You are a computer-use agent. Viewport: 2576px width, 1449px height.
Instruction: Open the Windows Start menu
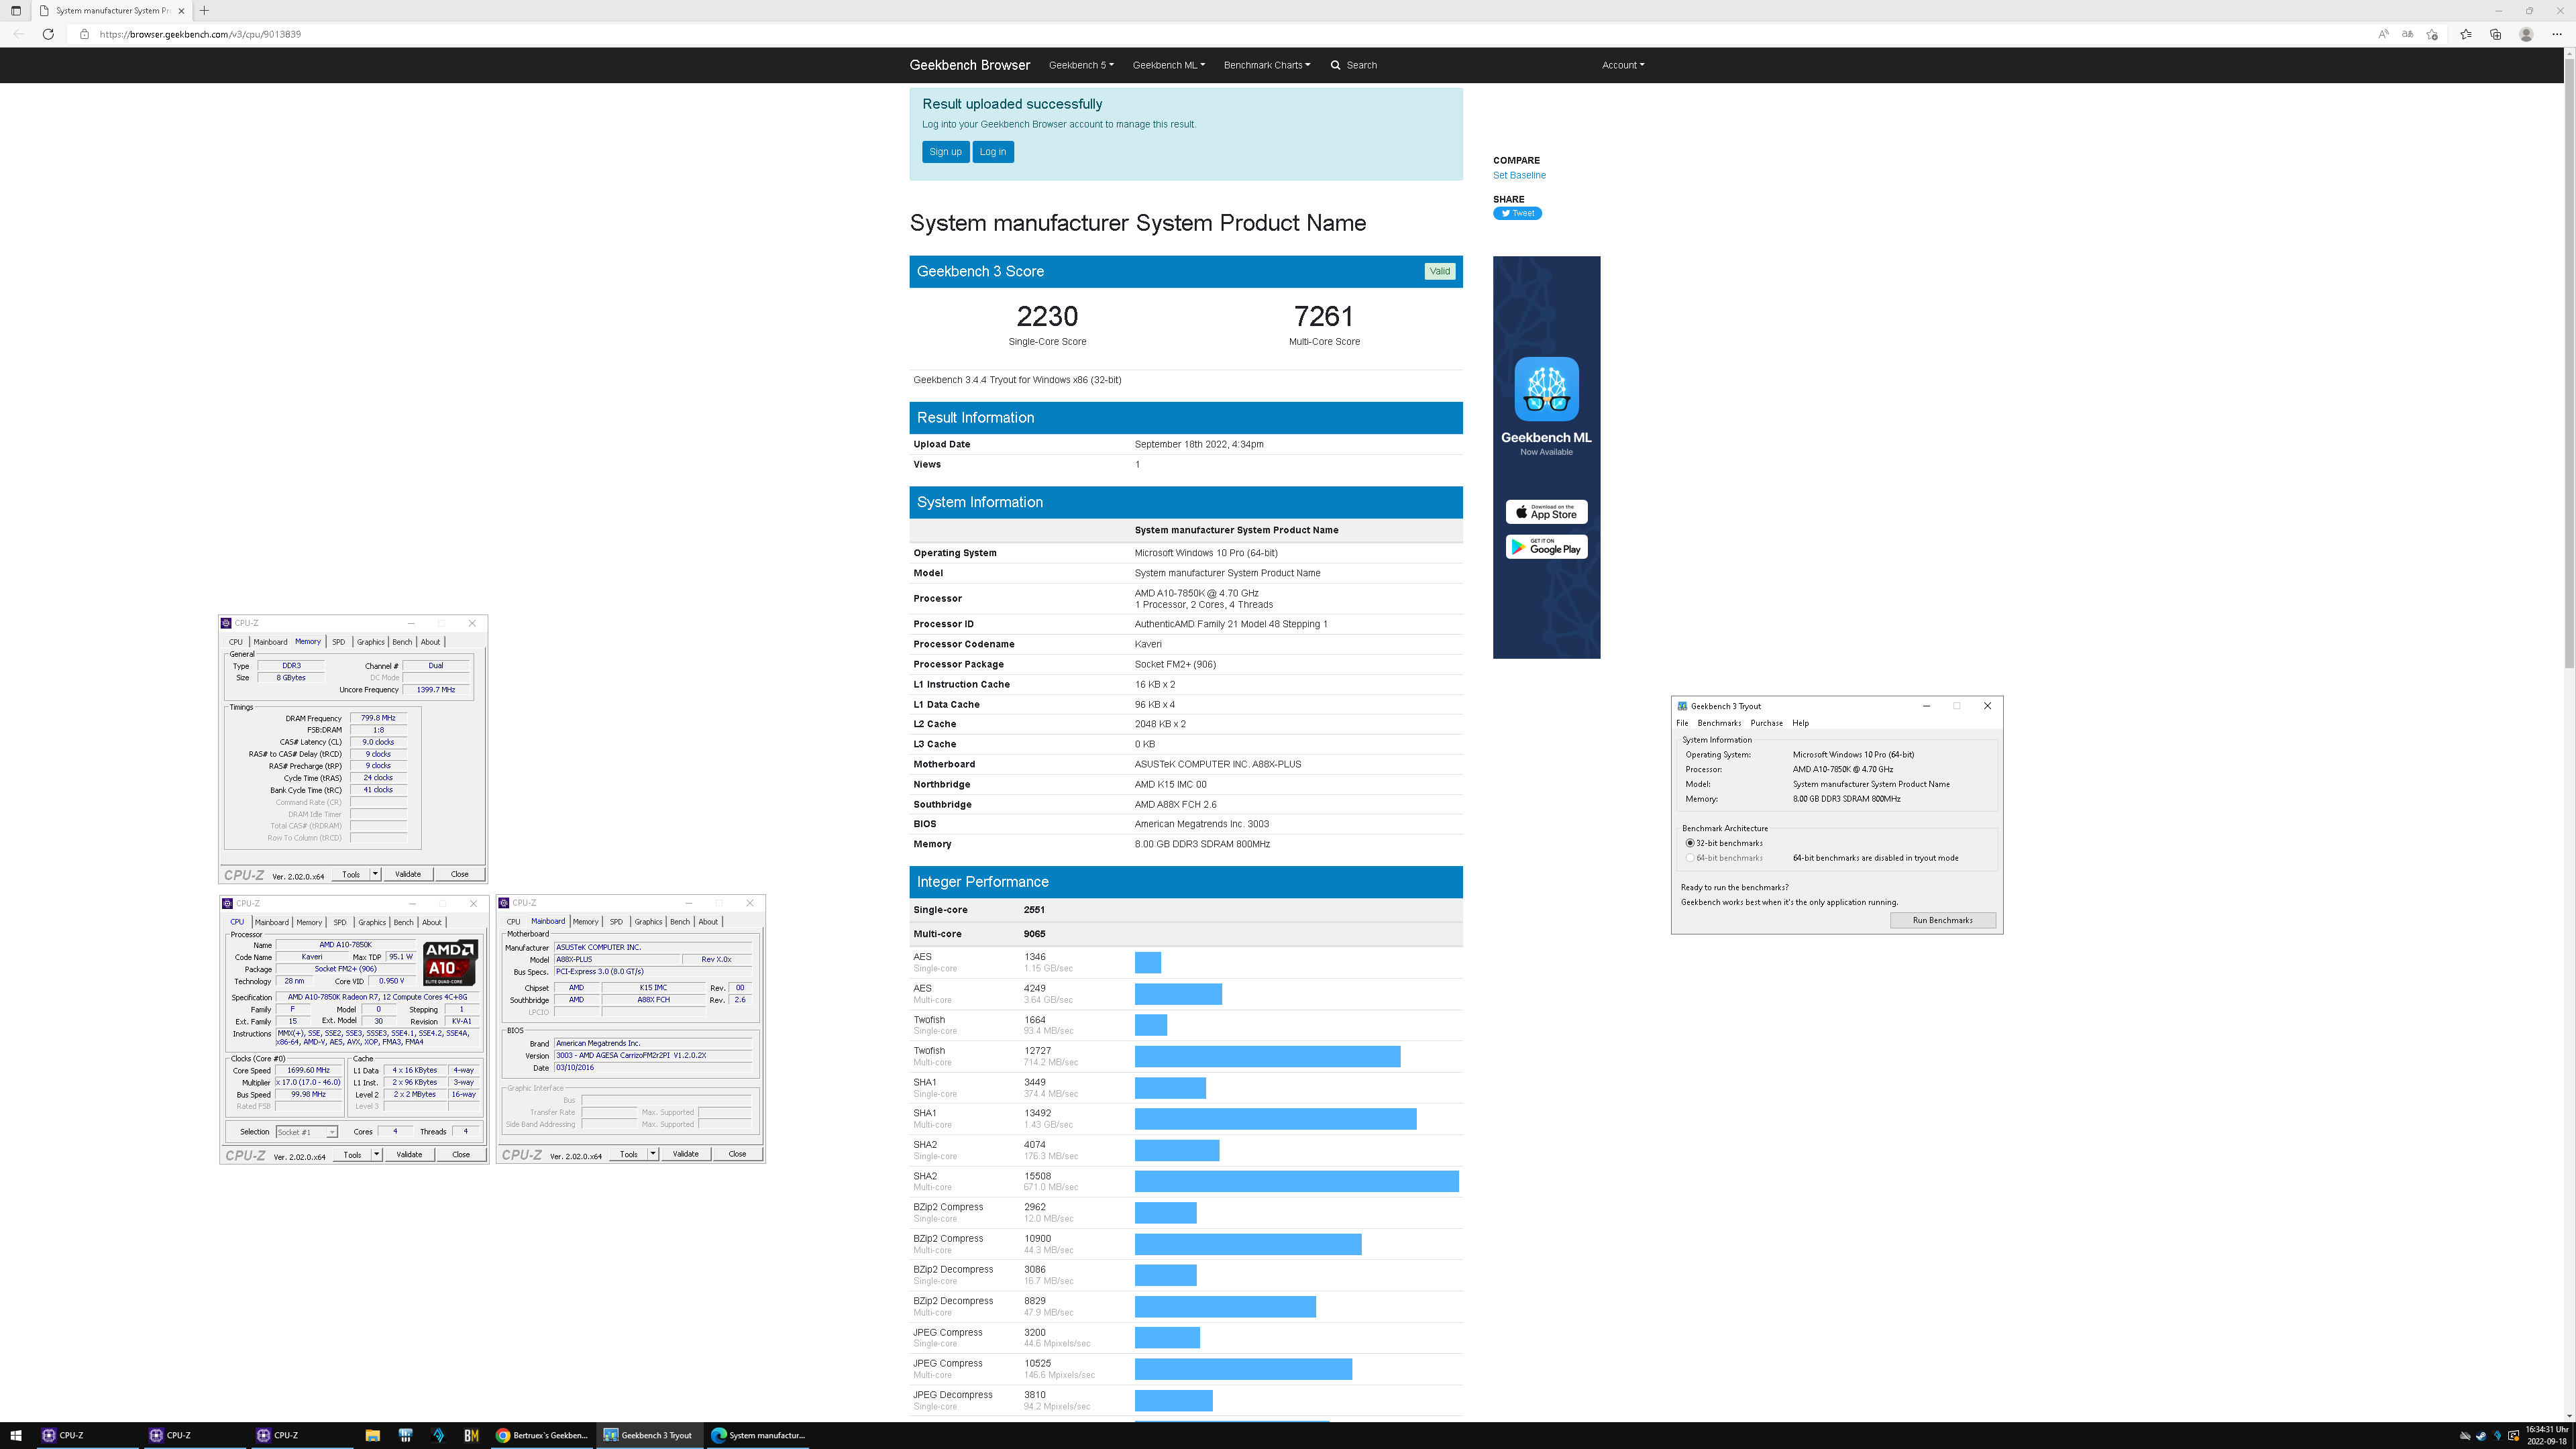15,1435
